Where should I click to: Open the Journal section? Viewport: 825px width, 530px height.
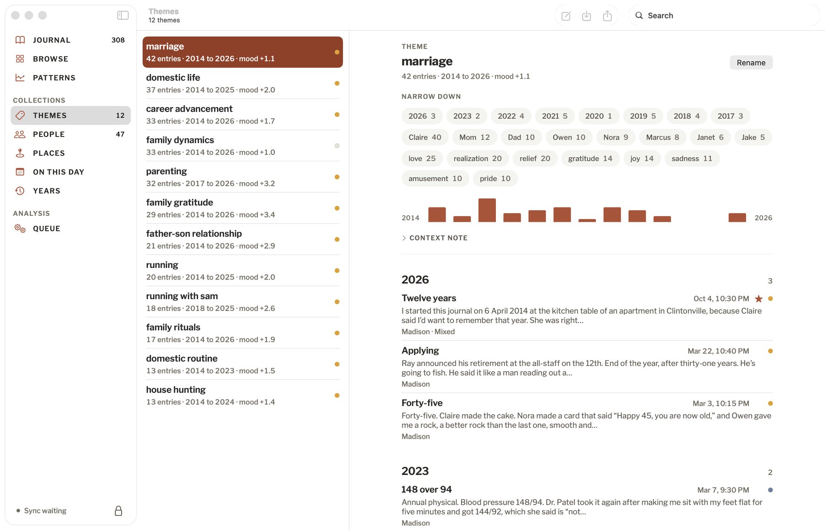(x=71, y=40)
